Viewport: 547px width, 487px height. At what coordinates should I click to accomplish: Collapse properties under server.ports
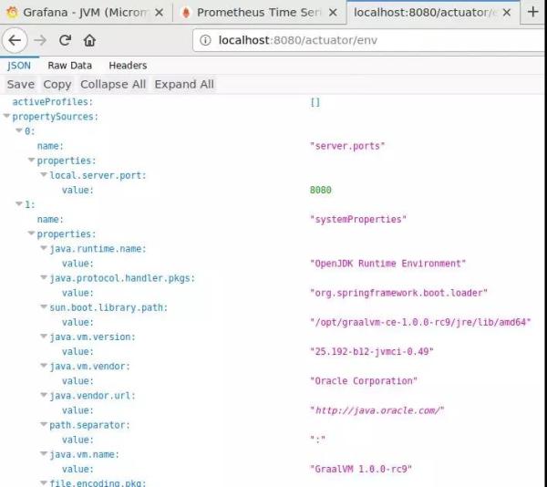point(31,160)
